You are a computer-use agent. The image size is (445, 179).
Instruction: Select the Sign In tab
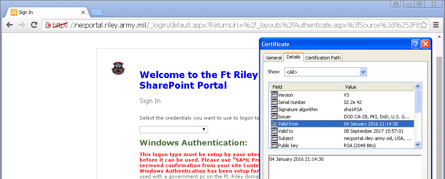click(47, 12)
